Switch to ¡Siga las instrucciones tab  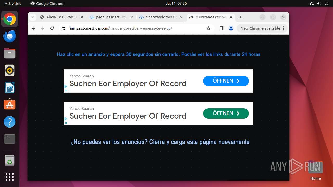coord(111,17)
